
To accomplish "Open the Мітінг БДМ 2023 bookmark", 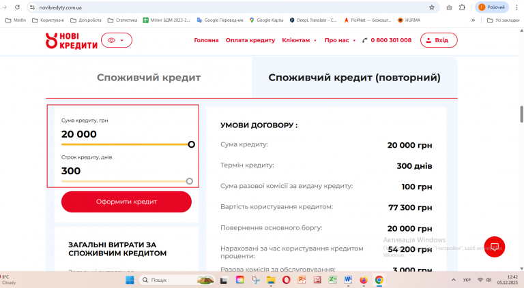I will coord(166,20).
